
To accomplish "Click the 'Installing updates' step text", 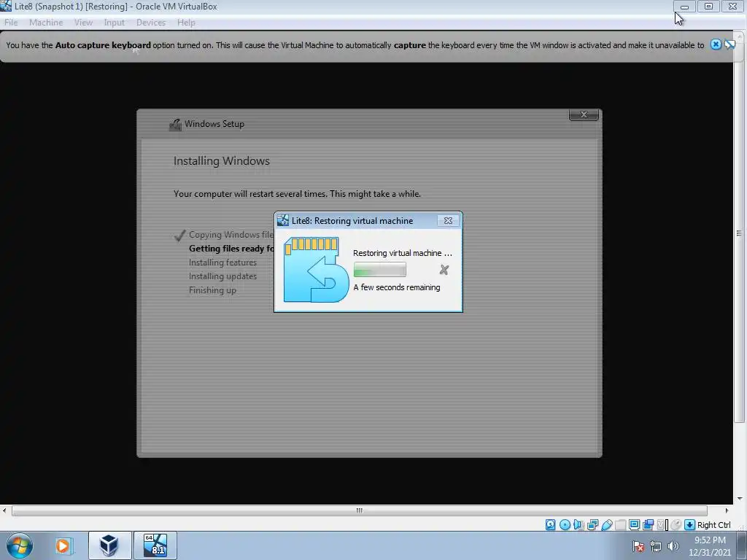I will pyautogui.click(x=222, y=276).
